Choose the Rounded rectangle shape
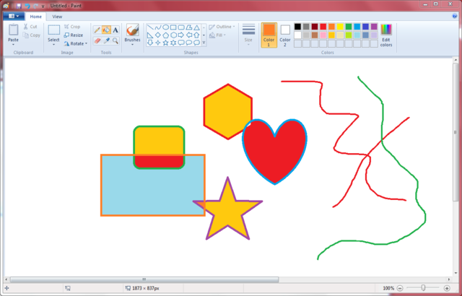 click(x=181, y=27)
